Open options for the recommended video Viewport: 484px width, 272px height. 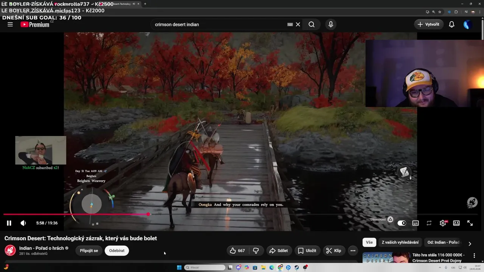tap(474, 256)
